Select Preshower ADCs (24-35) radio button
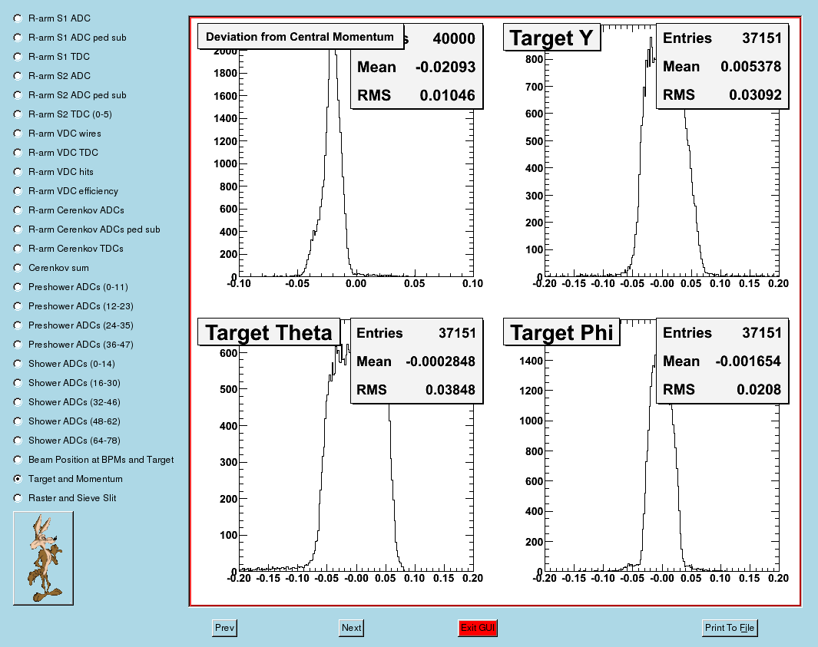Screen dimensions: 818x647 click(x=18, y=325)
